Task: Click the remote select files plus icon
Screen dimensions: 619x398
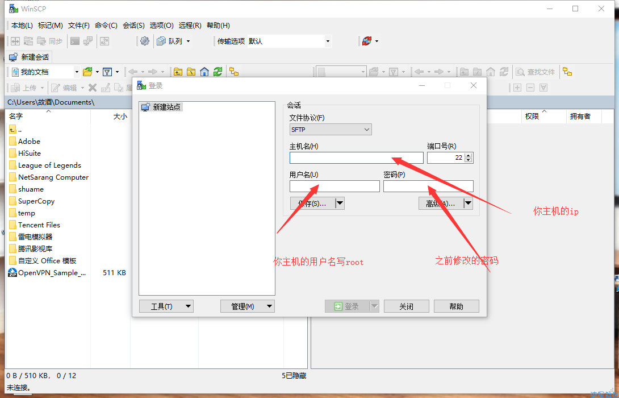Action: (x=517, y=88)
